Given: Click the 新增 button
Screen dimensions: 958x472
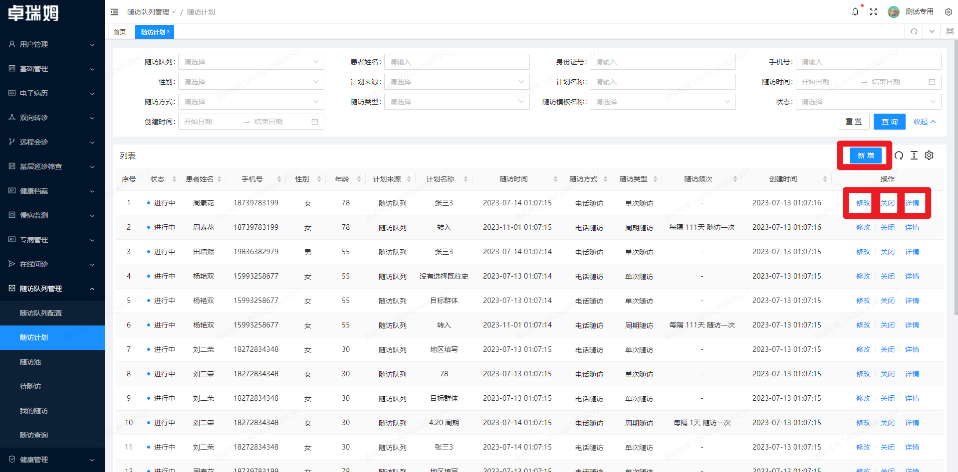Looking at the screenshot, I should click(x=865, y=156).
